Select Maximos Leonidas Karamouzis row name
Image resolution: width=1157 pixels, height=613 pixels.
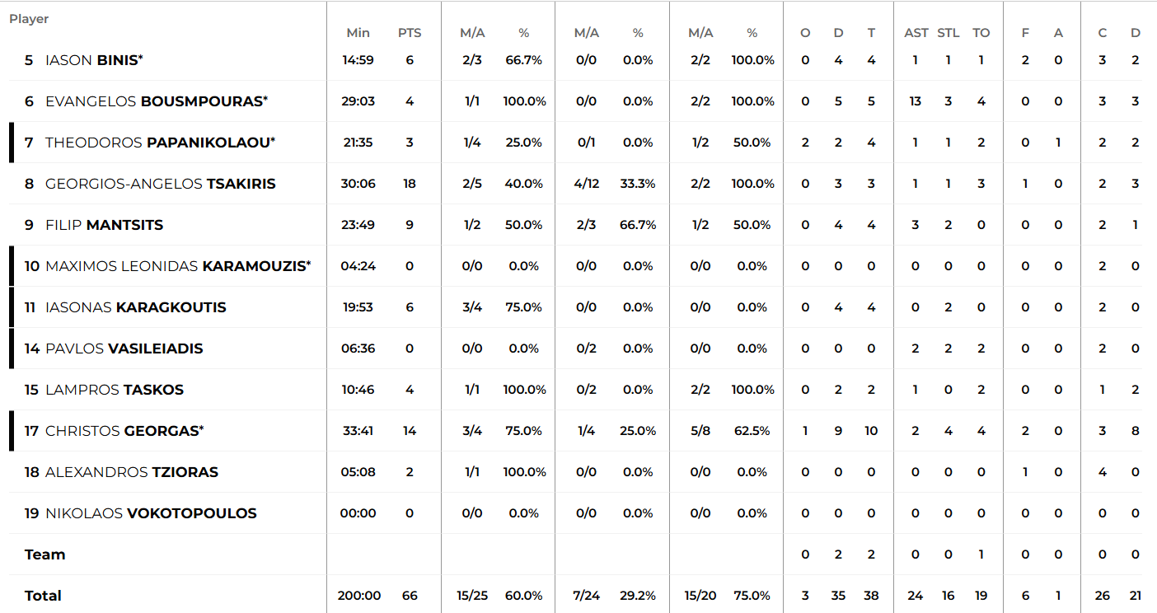[x=178, y=266]
